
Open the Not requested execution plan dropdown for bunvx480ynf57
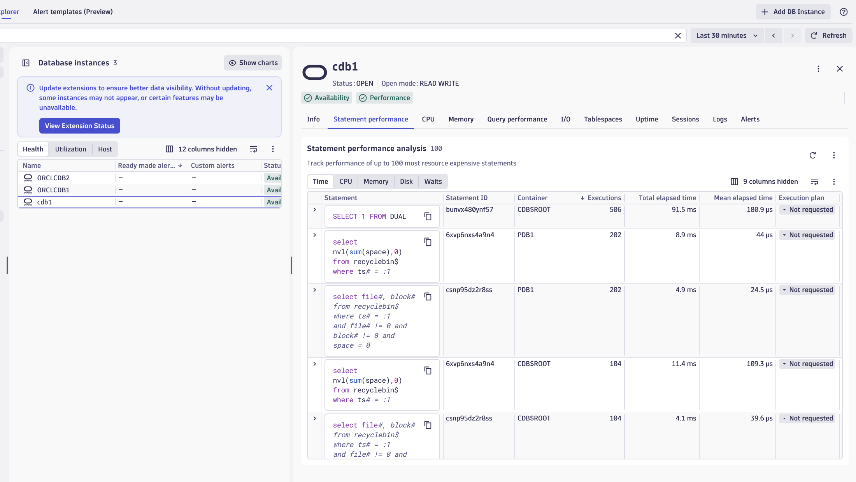pos(807,209)
